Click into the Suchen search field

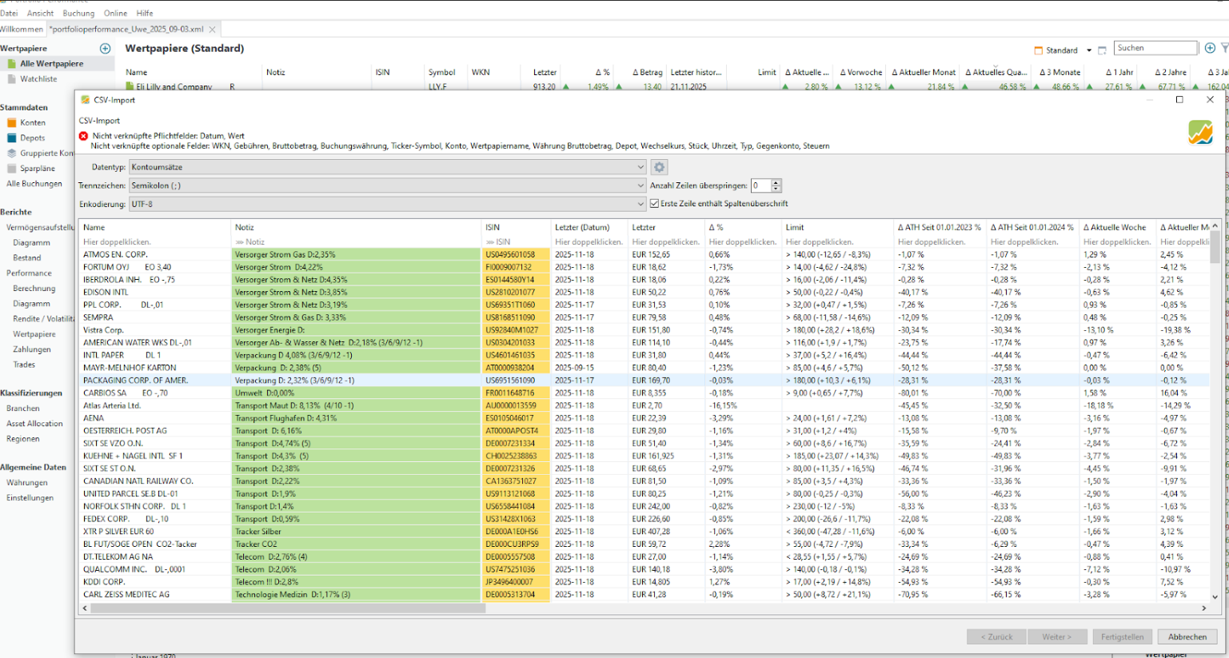1155,49
